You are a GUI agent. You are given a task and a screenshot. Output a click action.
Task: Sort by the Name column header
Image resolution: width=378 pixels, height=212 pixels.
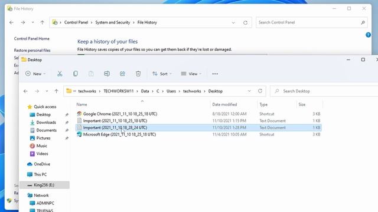(82, 105)
